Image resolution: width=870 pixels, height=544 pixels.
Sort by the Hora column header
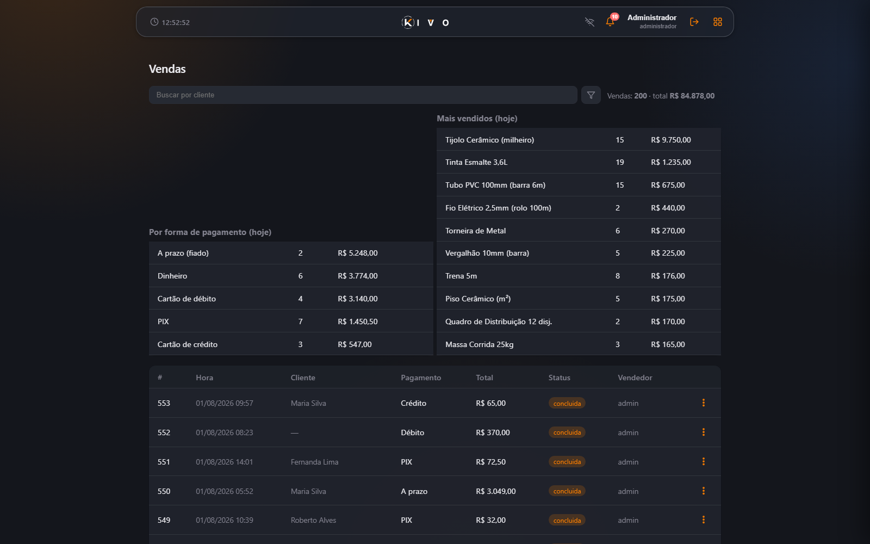(204, 378)
